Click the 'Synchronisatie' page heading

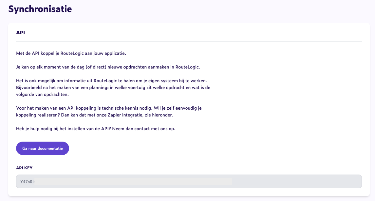(x=40, y=9)
